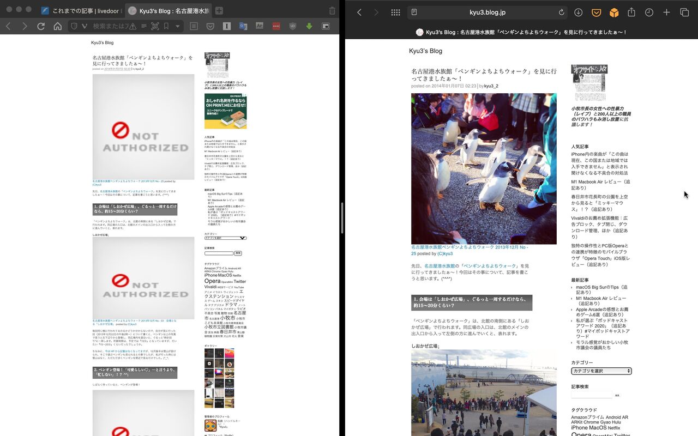Viewport: 698px width, 436px height.
Task: Click the orange cube extension in Safari
Action: 614,13
